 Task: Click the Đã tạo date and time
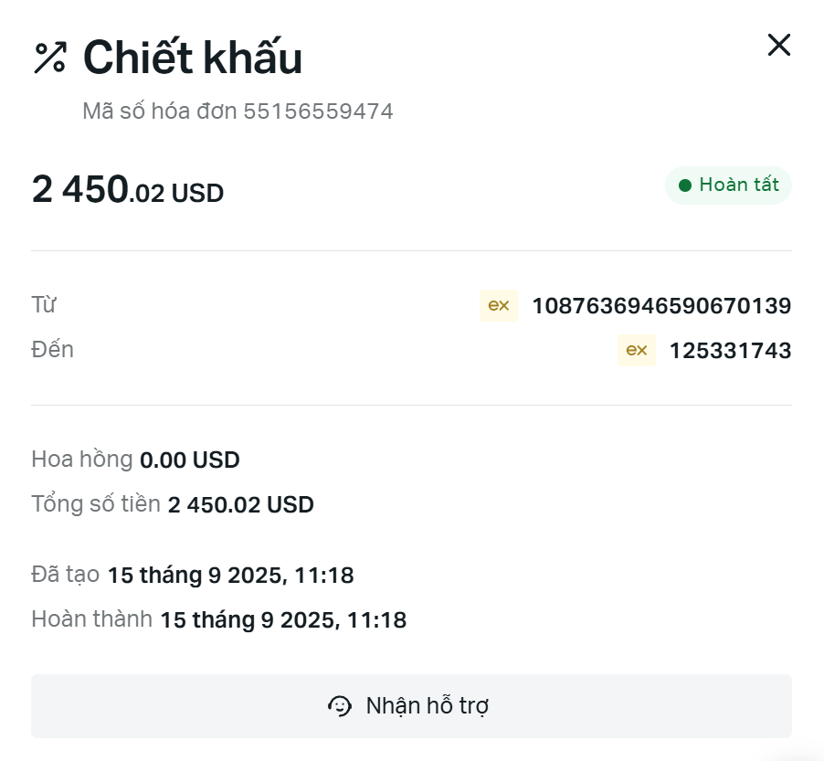(x=230, y=576)
